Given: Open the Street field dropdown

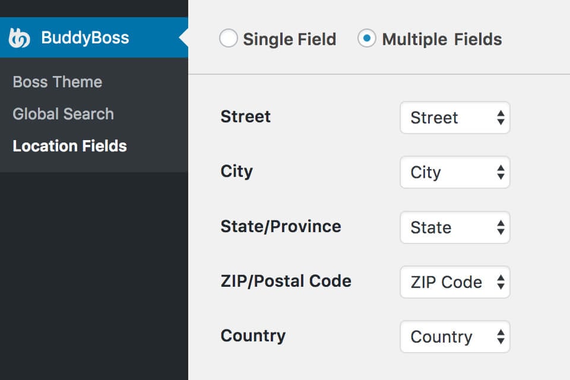Looking at the screenshot, I should (x=454, y=118).
